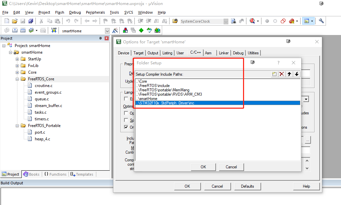
Task: Move the highlighted include path down
Action: click(x=297, y=74)
